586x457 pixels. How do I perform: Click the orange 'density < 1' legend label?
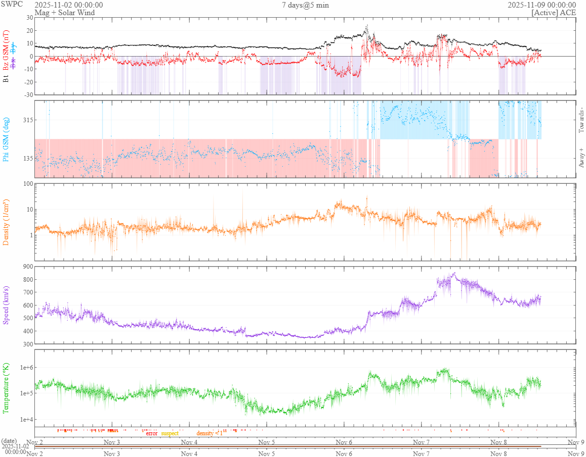209,433
